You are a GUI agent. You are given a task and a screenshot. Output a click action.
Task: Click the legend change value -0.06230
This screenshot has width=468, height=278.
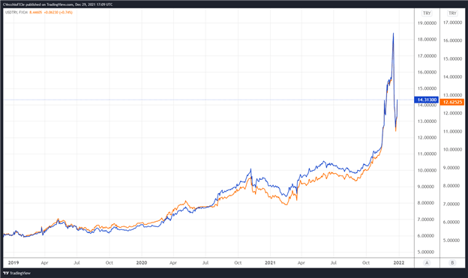pos(51,12)
